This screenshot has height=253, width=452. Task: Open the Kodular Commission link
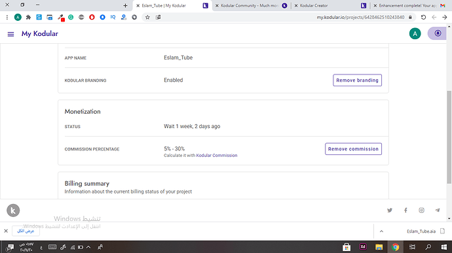pyautogui.click(x=216, y=156)
